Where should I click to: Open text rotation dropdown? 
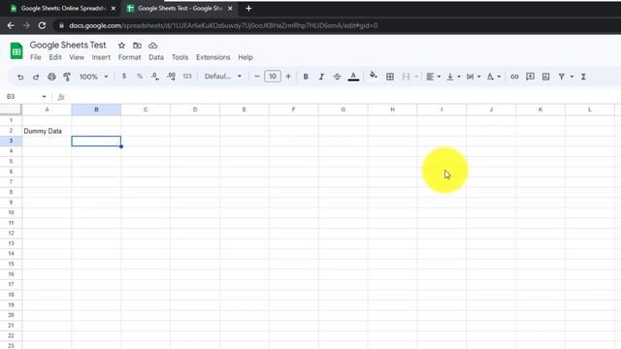coord(494,77)
